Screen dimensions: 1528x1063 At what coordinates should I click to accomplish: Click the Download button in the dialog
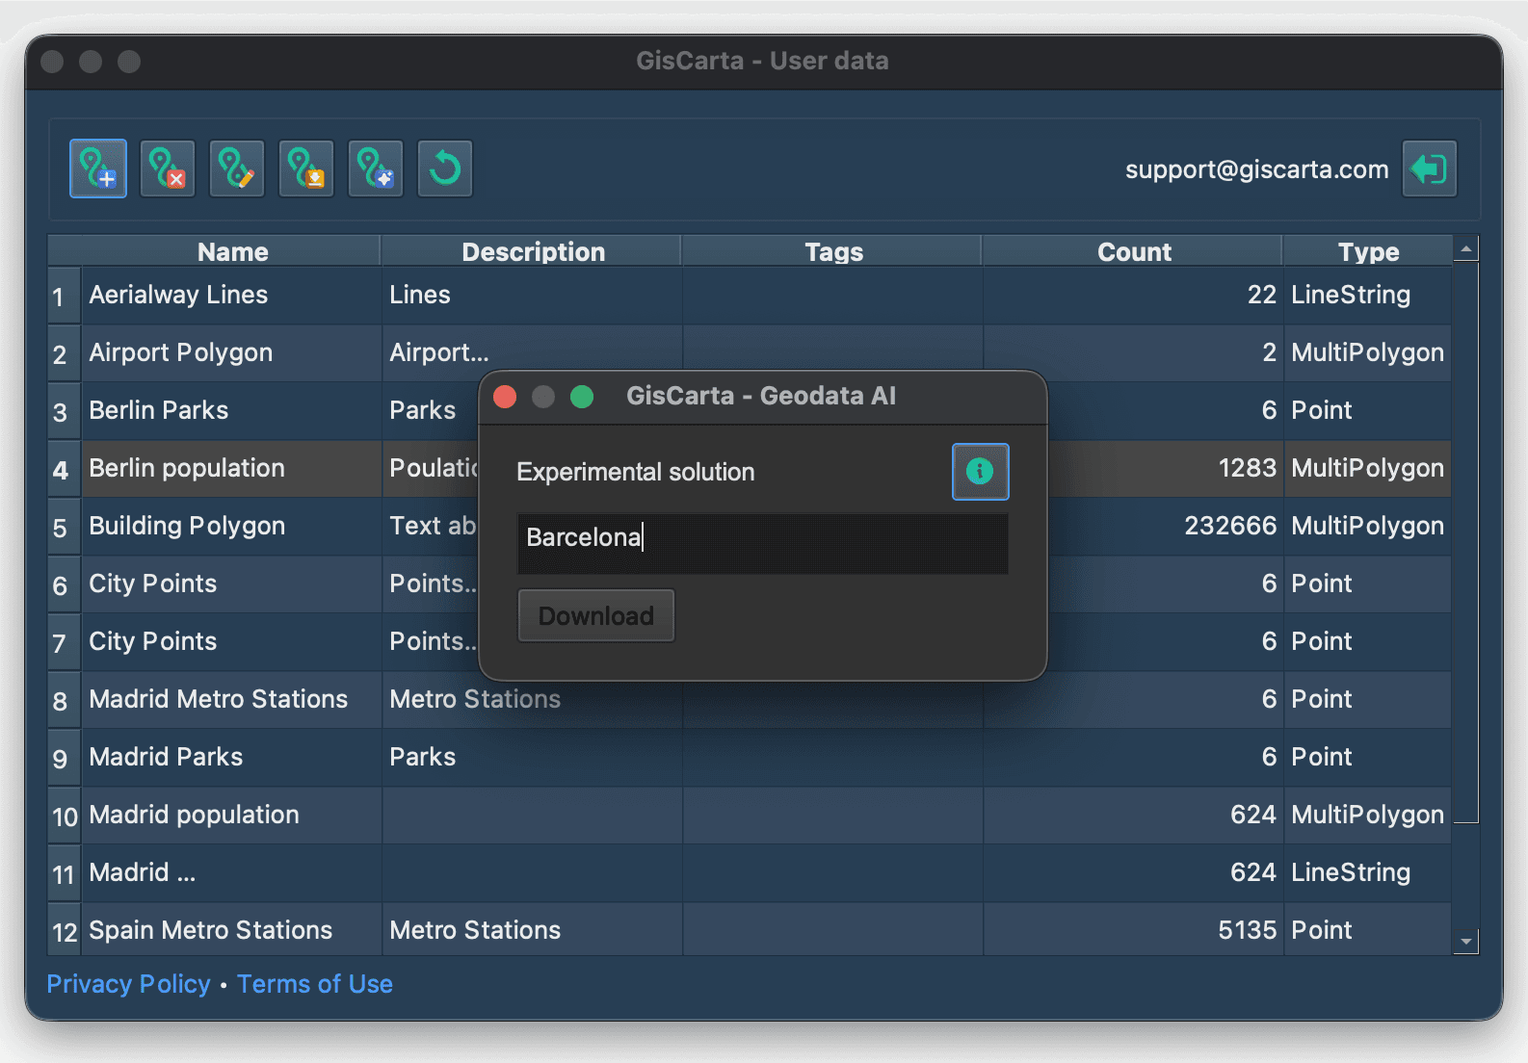click(596, 616)
